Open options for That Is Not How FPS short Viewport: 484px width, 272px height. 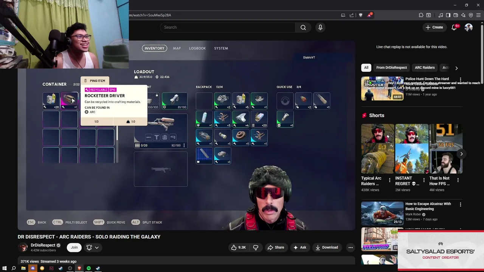tap(458, 181)
